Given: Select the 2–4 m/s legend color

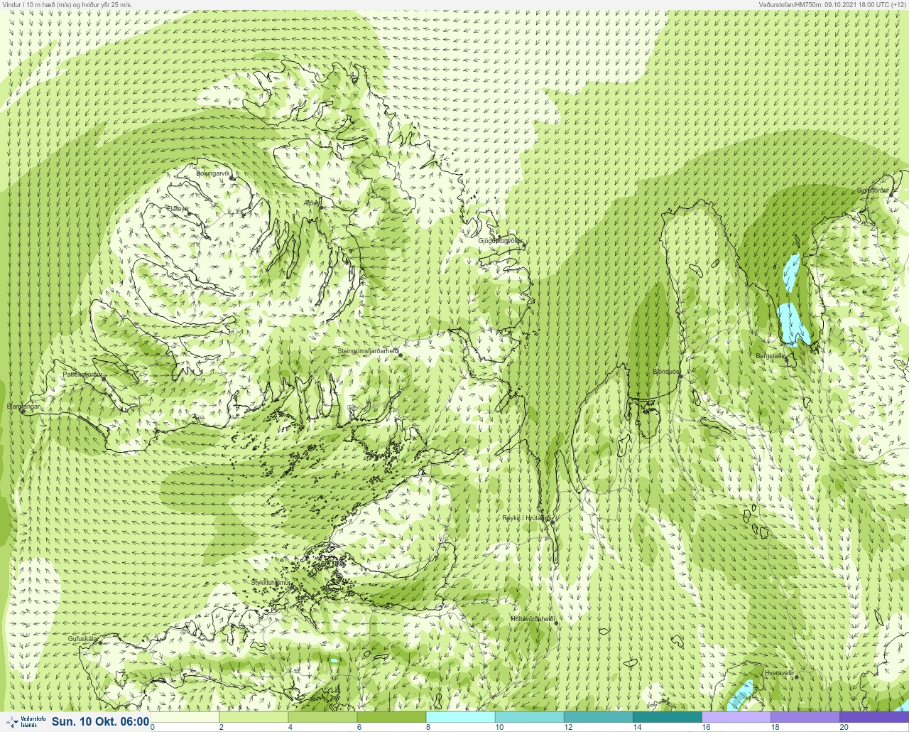Looking at the screenshot, I should [x=254, y=717].
